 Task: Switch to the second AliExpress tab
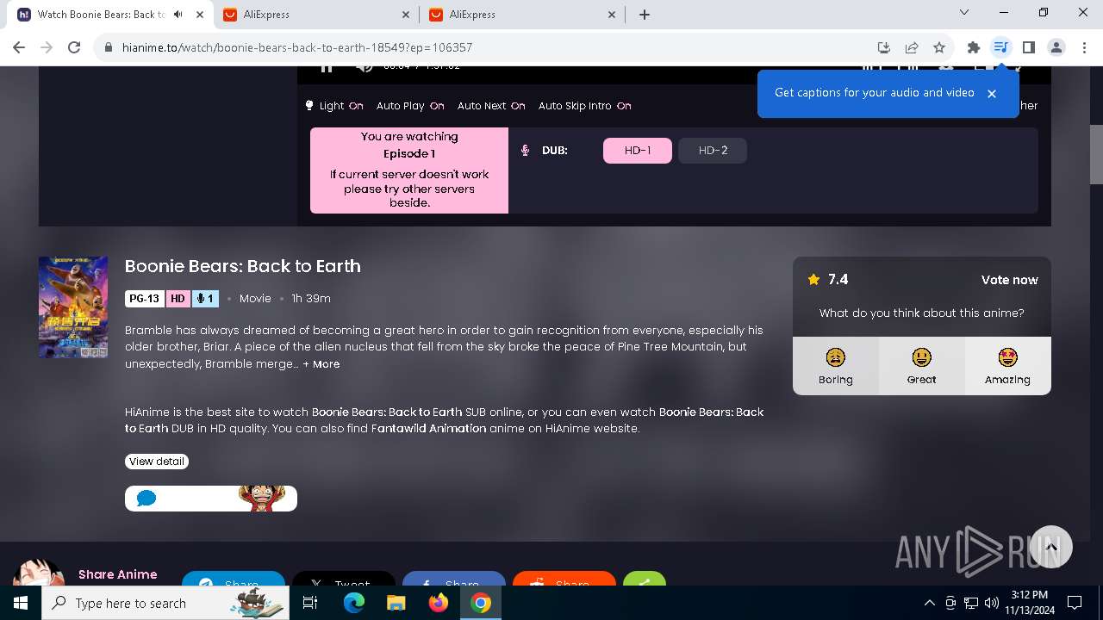(521, 15)
